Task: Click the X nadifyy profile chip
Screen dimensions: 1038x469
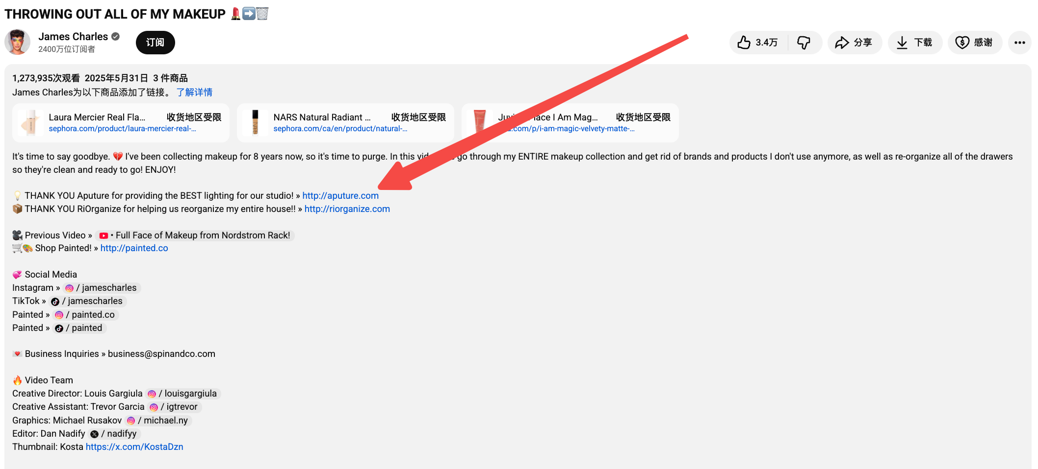Action: coord(114,434)
